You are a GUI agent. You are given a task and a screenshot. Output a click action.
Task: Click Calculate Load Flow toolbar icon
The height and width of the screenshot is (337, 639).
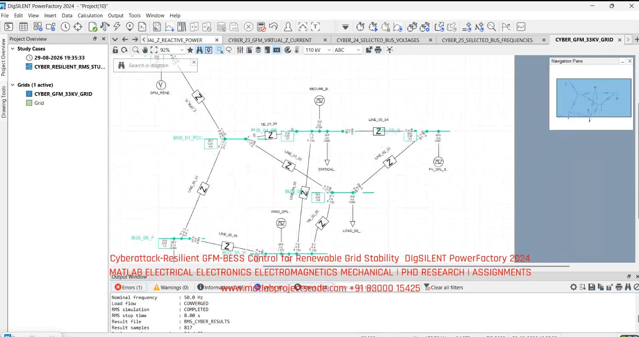coord(104,27)
